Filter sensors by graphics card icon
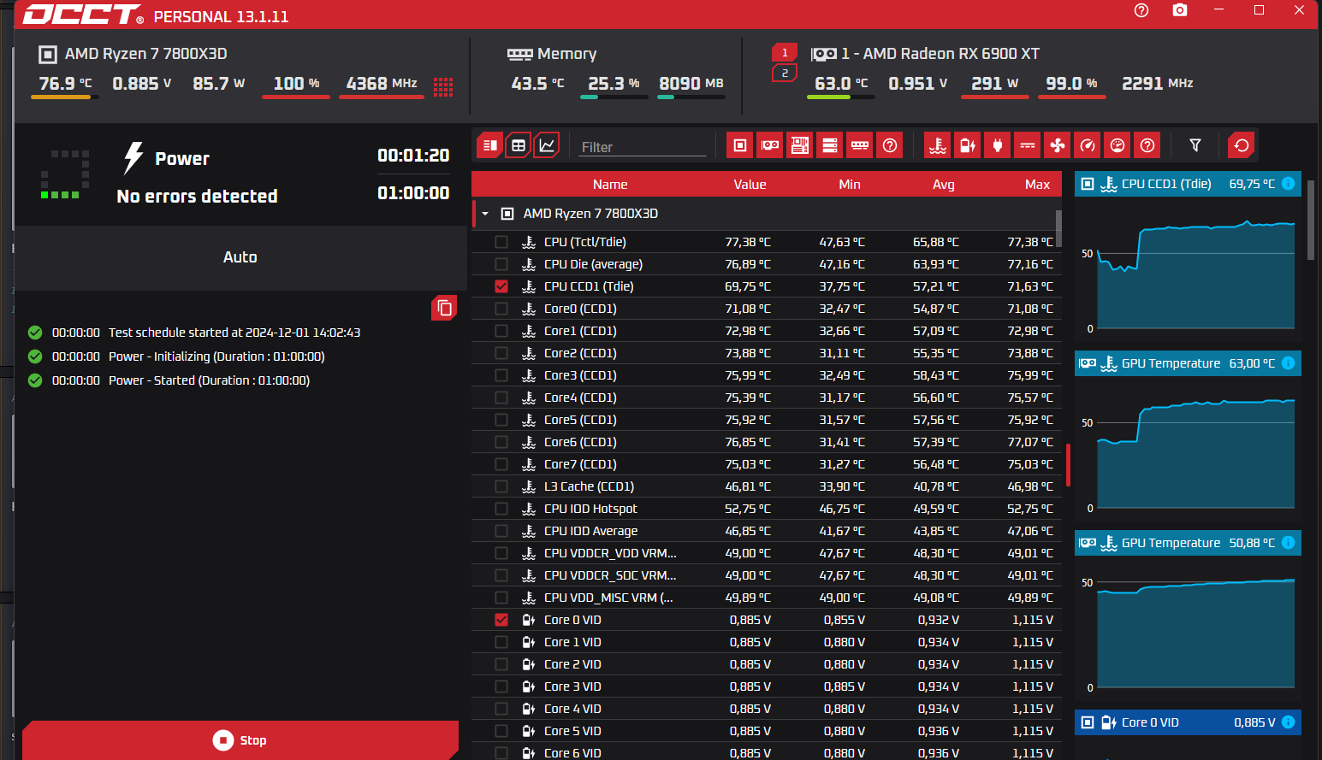The image size is (1322, 760). [x=770, y=145]
